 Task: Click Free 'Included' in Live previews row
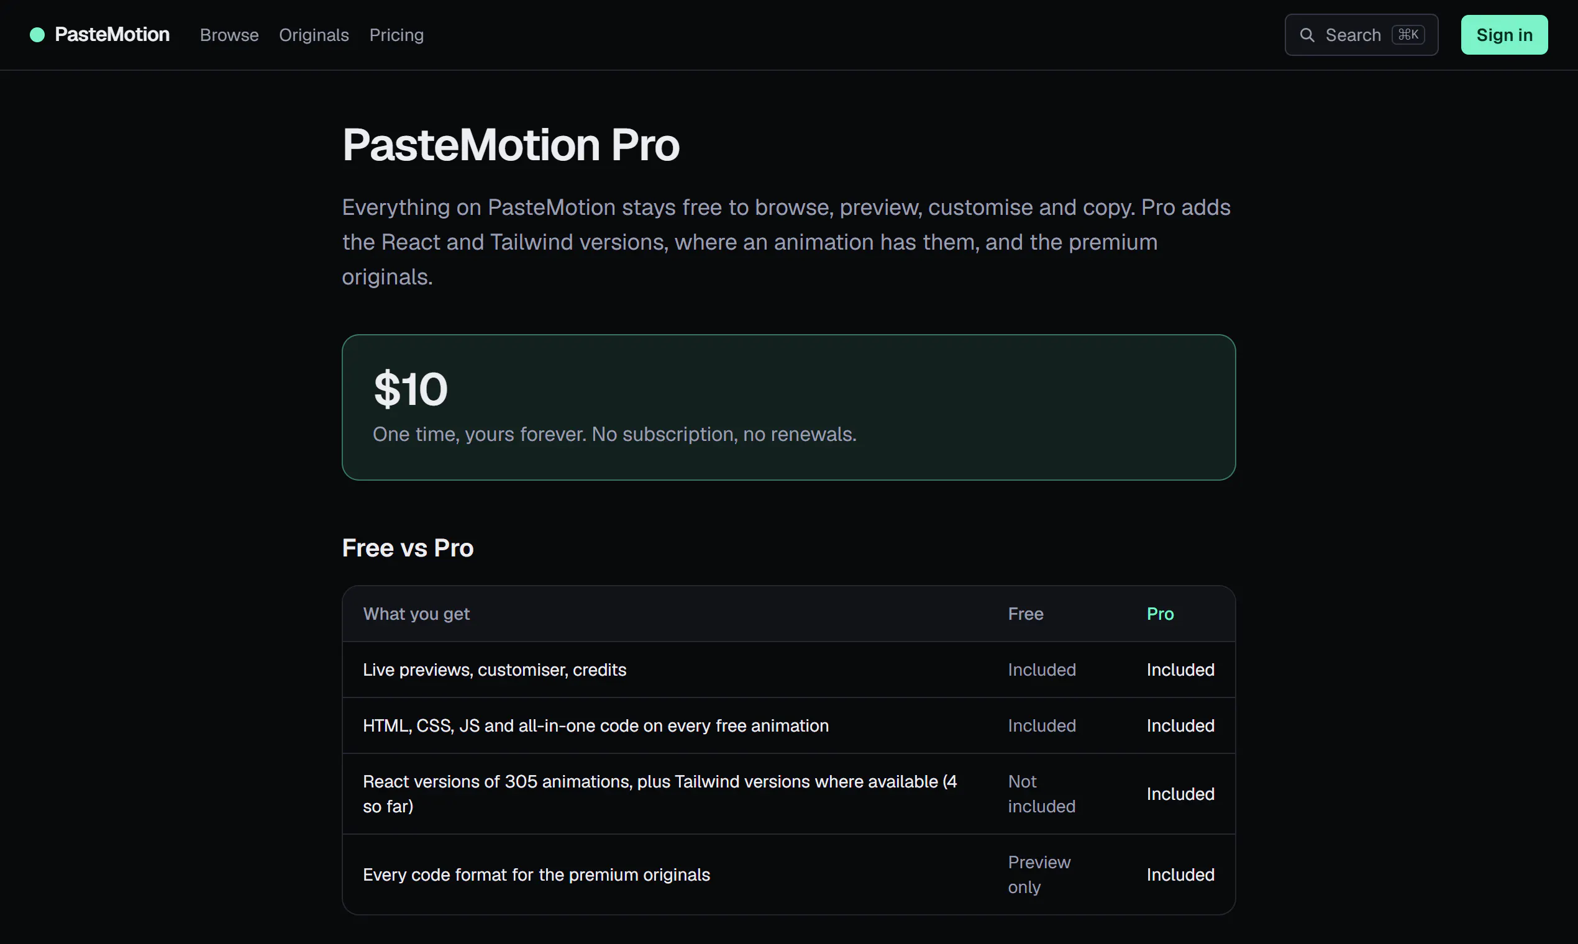tap(1042, 670)
